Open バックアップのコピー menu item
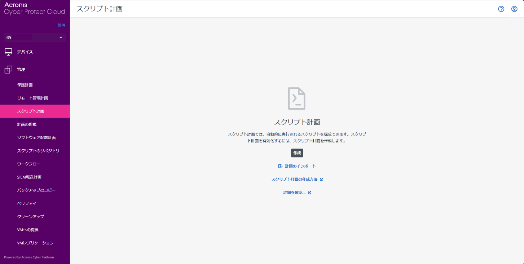The width and height of the screenshot is (524, 264). point(36,190)
